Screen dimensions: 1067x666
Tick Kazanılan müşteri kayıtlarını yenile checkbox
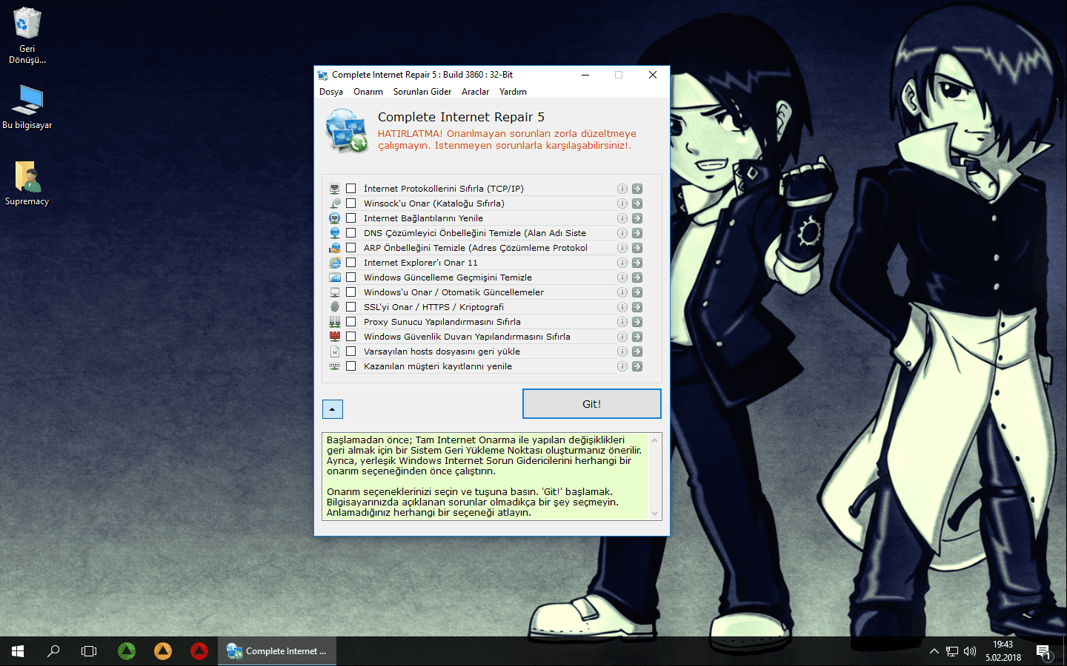[351, 366]
